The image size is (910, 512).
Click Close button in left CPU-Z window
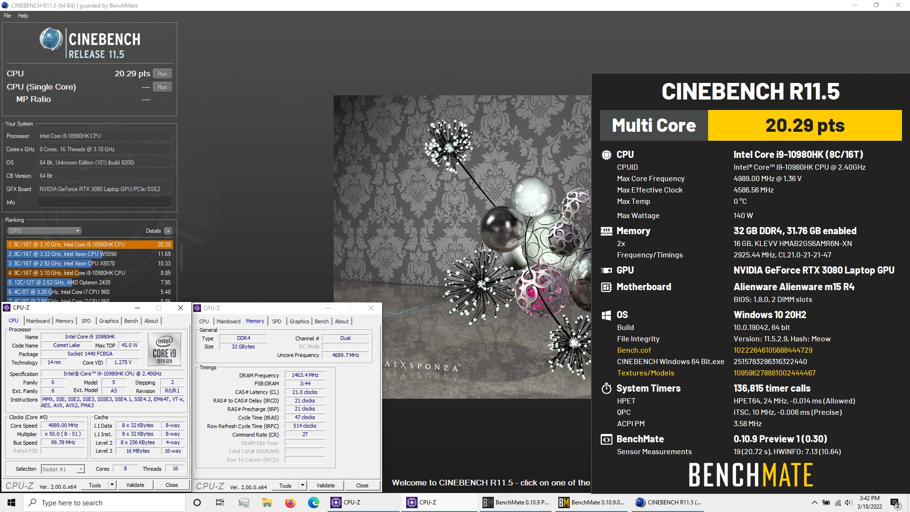coord(172,485)
